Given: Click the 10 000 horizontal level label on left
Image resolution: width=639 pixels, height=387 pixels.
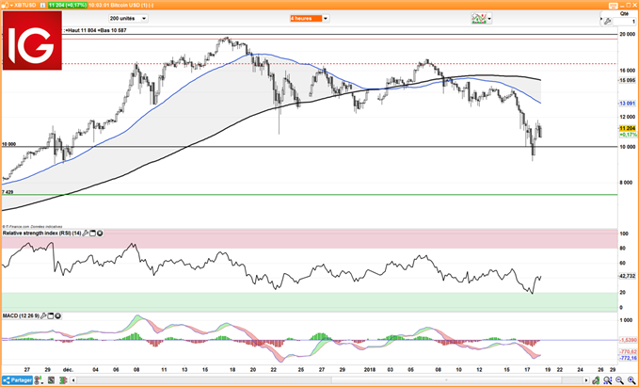Looking at the screenshot, I should point(8,144).
